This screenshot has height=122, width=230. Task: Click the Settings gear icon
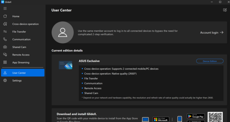tap(5, 80)
